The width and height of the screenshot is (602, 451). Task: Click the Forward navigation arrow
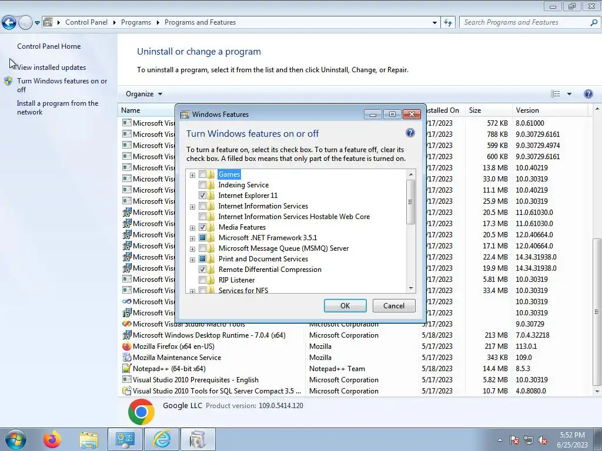[25, 23]
